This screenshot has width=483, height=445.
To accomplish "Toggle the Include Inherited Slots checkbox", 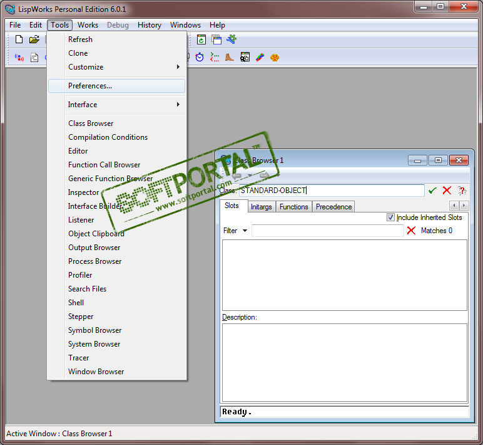I will click(x=390, y=217).
